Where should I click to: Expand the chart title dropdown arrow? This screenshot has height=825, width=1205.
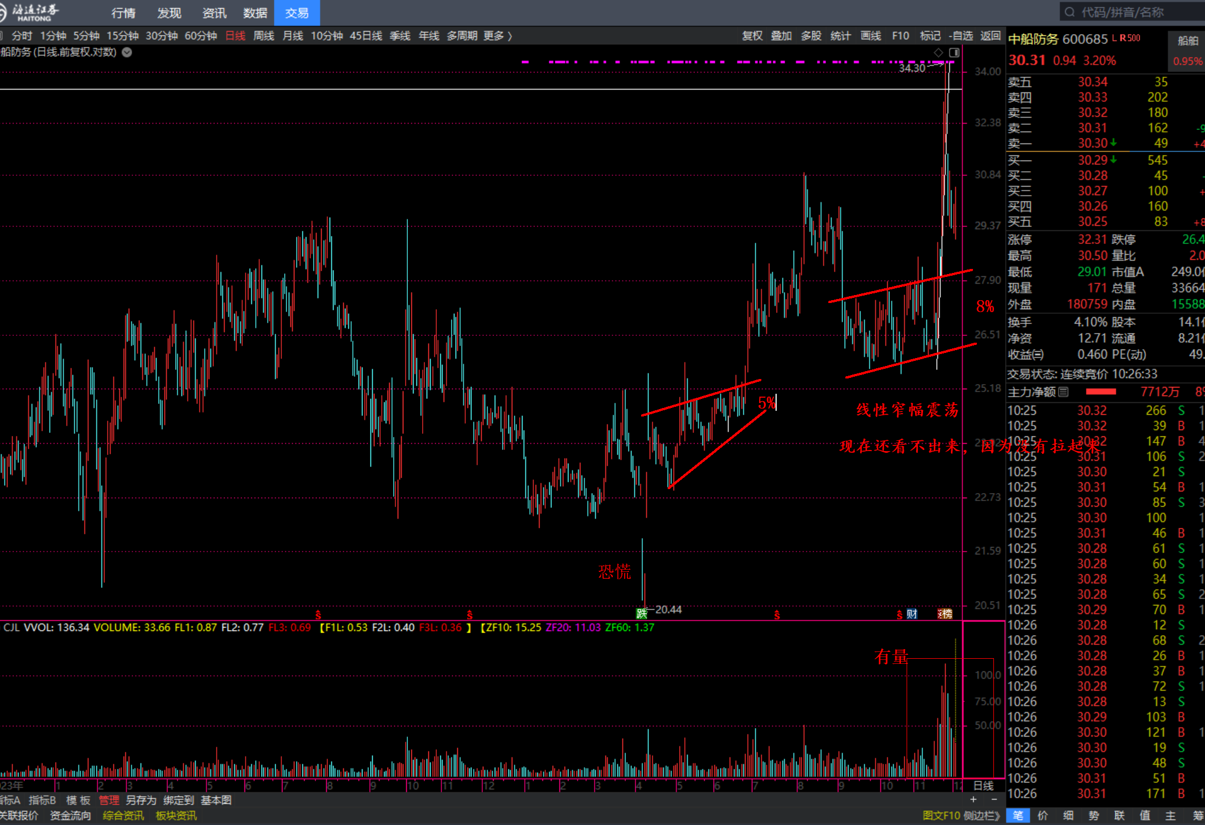pyautogui.click(x=127, y=52)
